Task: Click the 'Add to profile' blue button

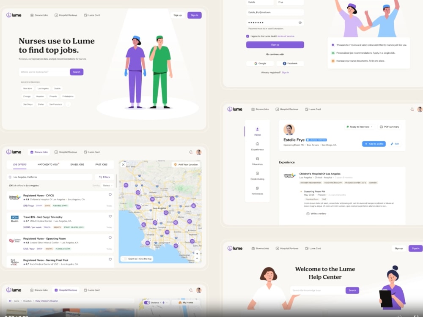Action: tap(374, 144)
